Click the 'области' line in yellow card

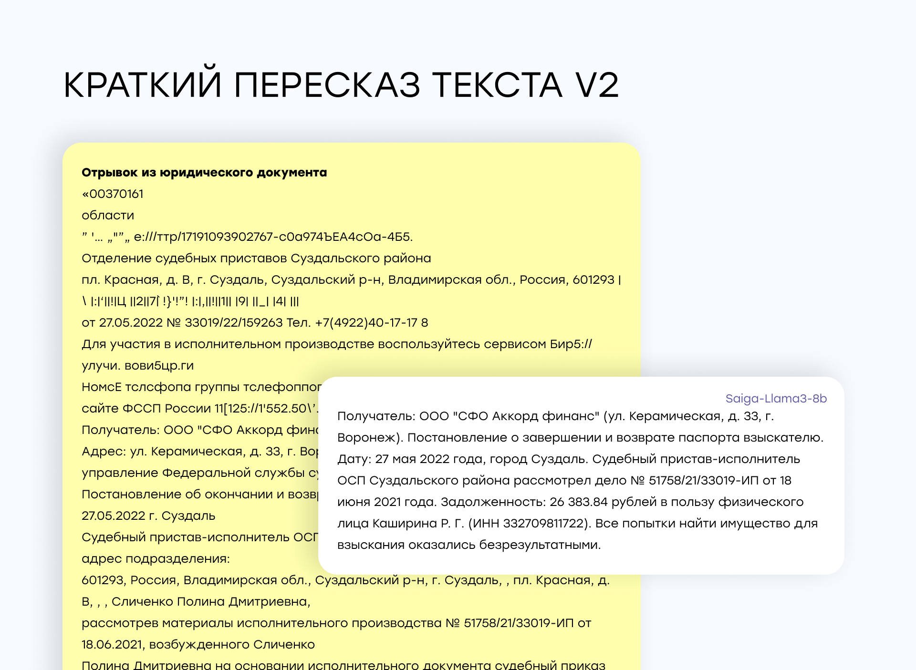(108, 216)
